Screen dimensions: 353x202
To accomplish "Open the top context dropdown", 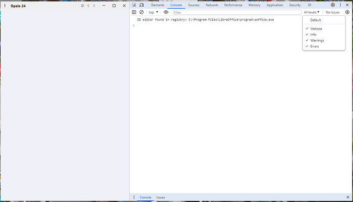I will coord(153,12).
